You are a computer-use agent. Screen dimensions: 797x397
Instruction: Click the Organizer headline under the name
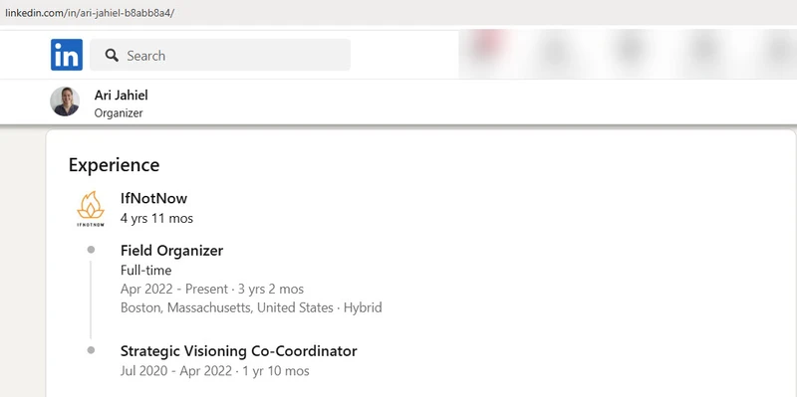(119, 113)
